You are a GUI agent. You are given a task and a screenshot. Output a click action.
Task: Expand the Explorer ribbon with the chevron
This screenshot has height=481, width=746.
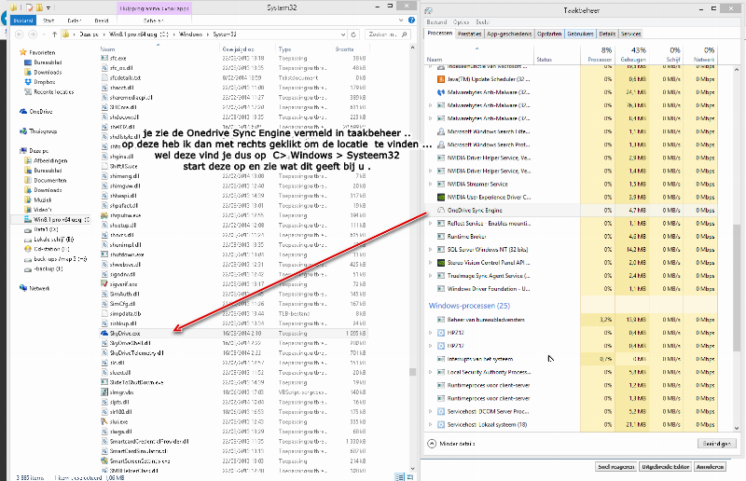click(401, 21)
